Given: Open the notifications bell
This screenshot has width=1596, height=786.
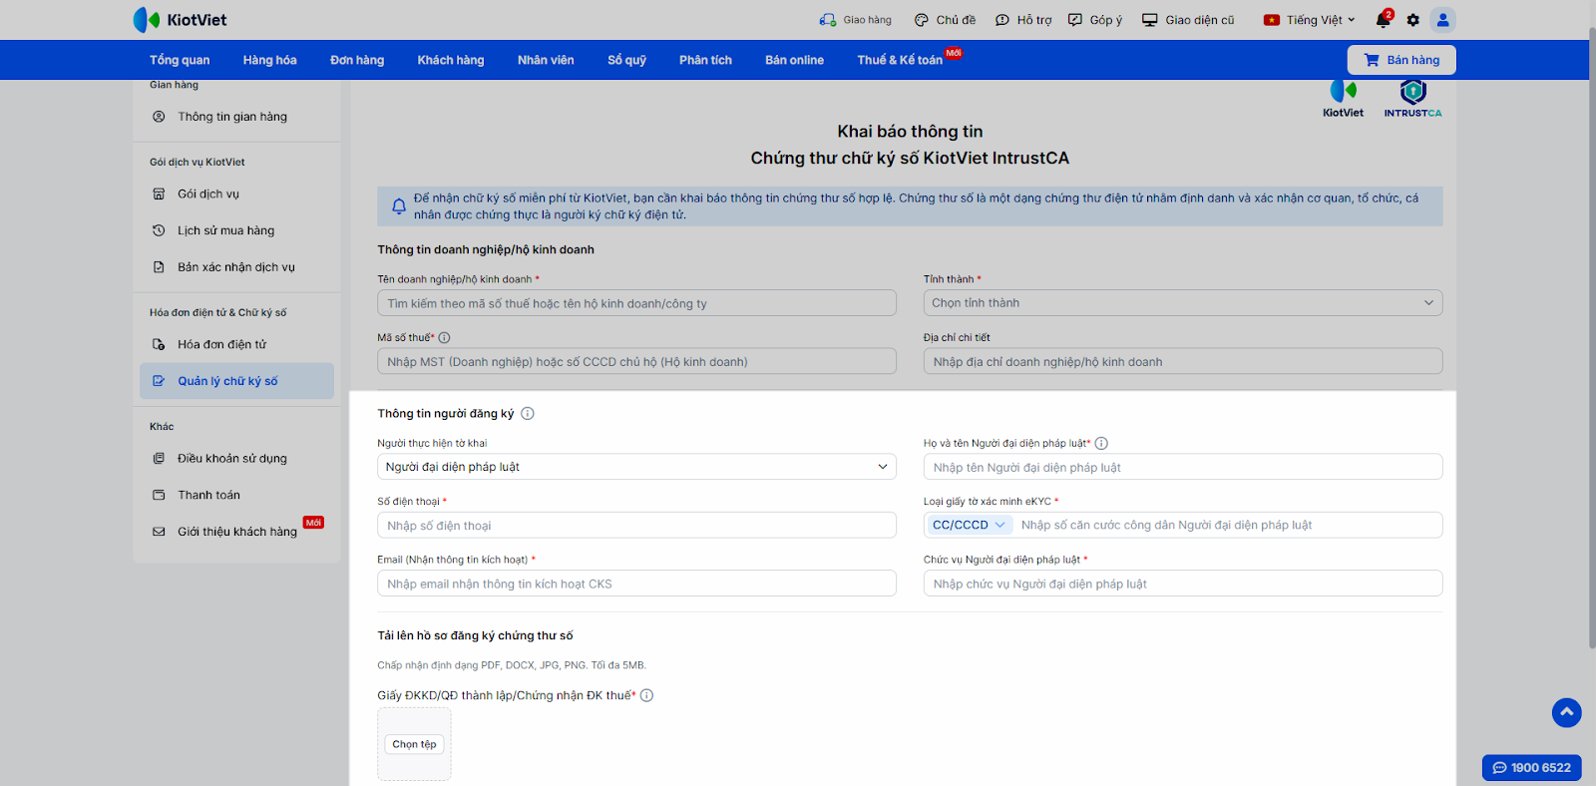Looking at the screenshot, I should (x=1383, y=20).
